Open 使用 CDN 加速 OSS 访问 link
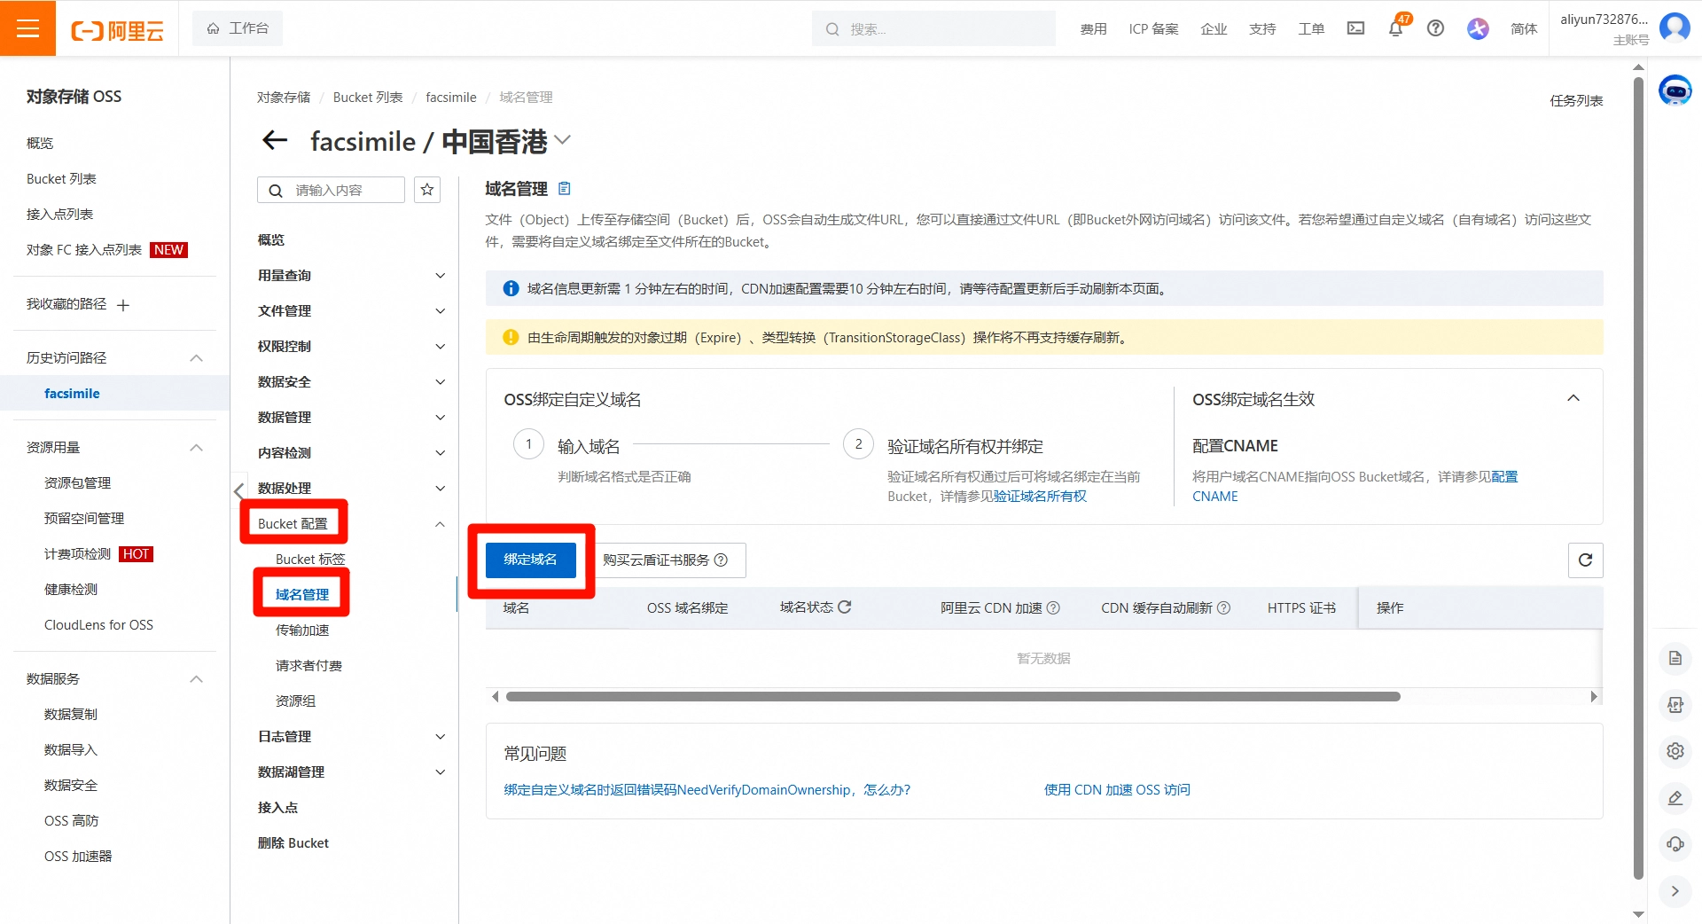 (1117, 789)
